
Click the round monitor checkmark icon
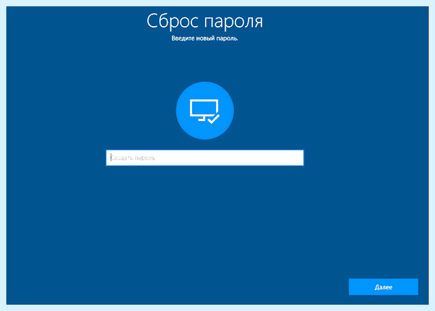[x=204, y=110]
